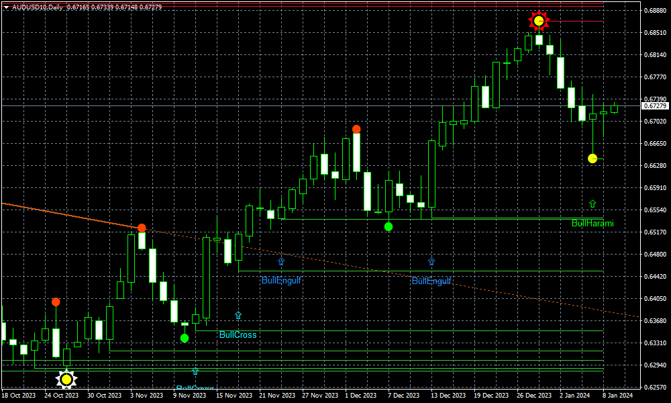Select the blue arrow above the right BullEngulf

431,261
